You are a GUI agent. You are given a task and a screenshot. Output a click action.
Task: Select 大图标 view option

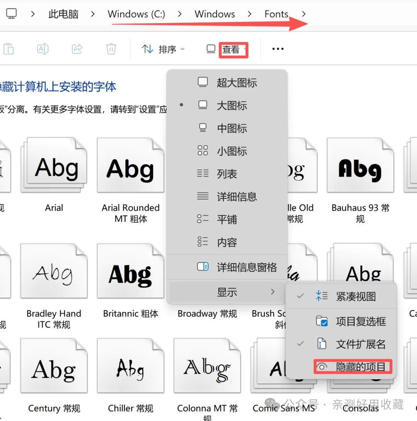(x=227, y=105)
